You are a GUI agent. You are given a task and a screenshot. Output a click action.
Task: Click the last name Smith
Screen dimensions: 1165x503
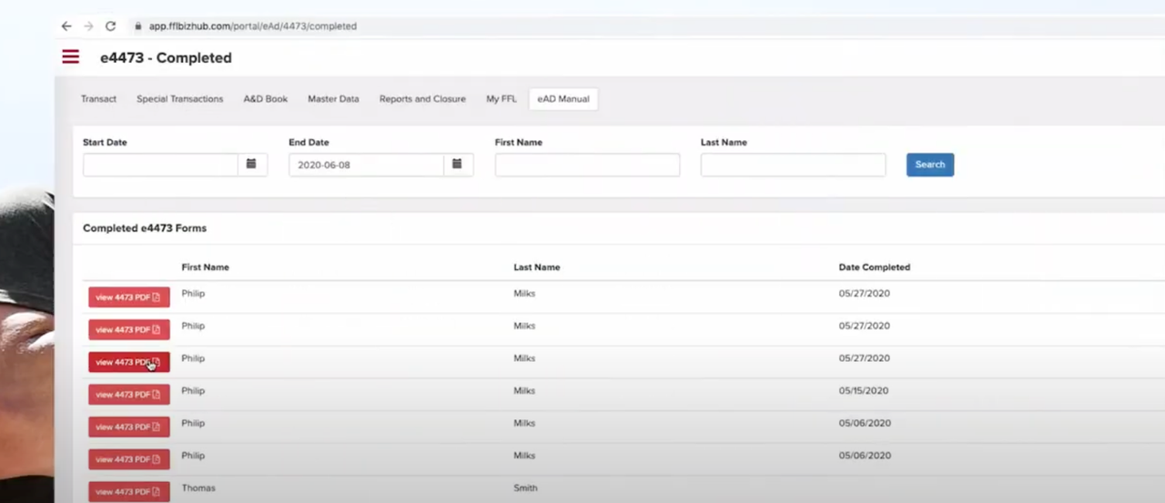point(525,488)
